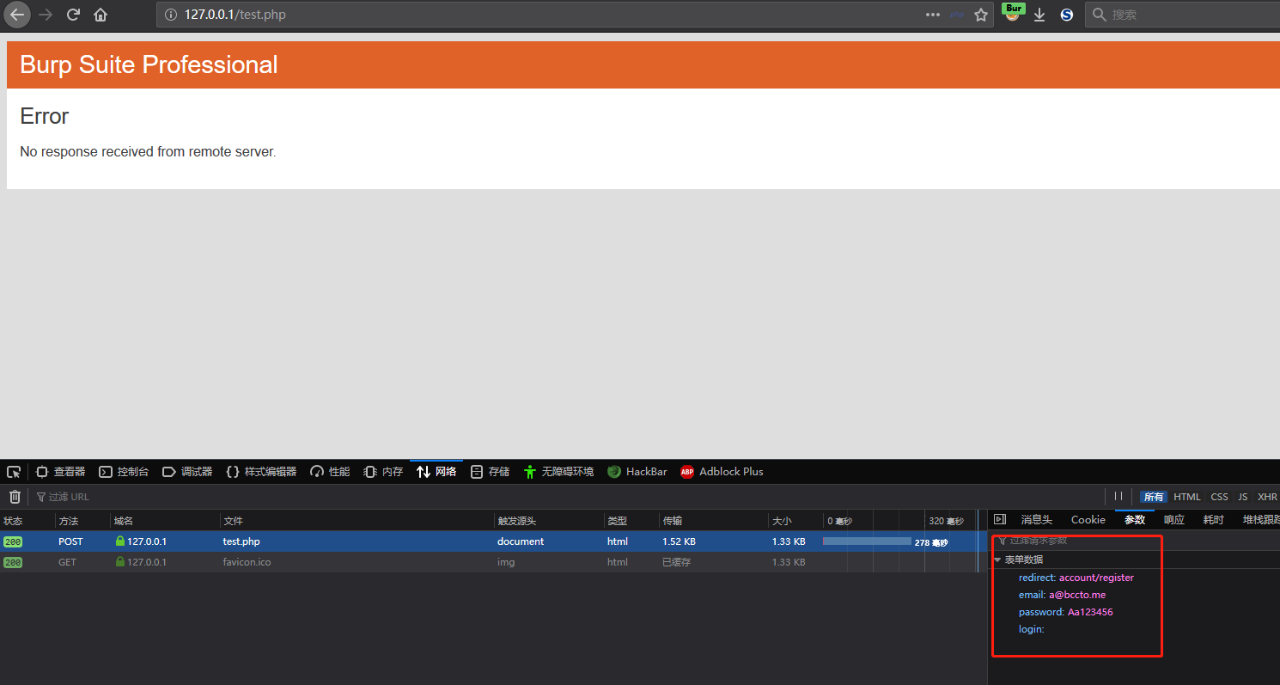Image resolution: width=1280 pixels, height=685 pixels.
Task: Focus the 搜索 browser search box
Action: [1184, 15]
